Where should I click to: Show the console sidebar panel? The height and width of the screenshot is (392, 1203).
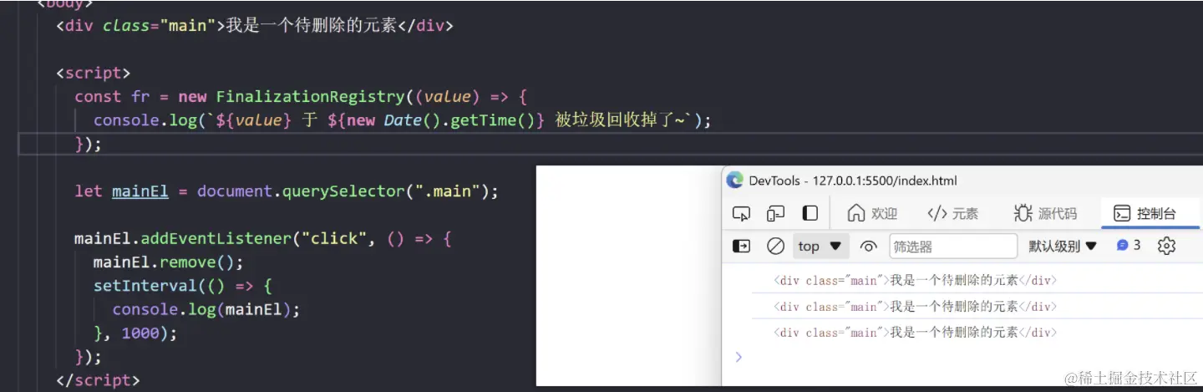[741, 246]
